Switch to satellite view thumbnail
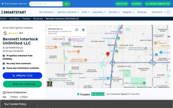Image resolution: width=173 pixels, height=108 pixels. 49,84
